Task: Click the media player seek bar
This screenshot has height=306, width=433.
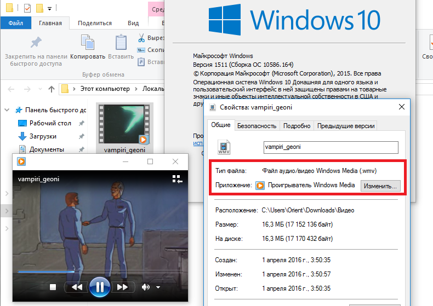Action: click(x=100, y=272)
